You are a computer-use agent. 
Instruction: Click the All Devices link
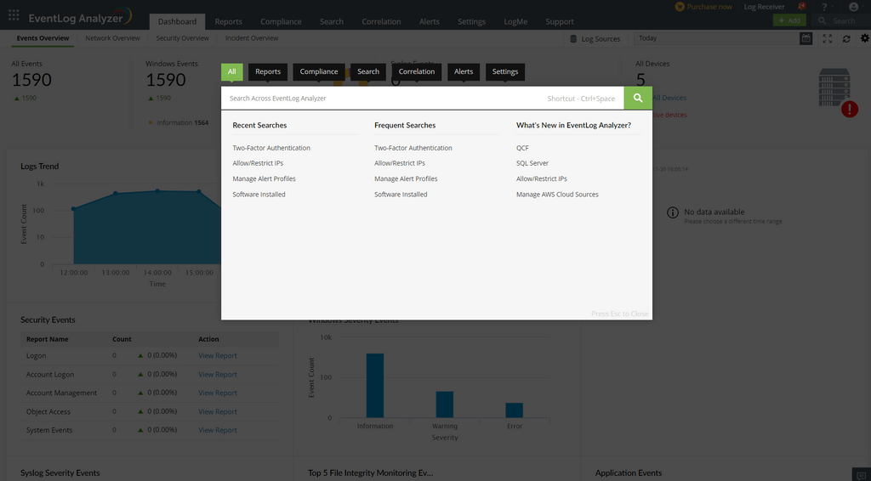click(669, 98)
